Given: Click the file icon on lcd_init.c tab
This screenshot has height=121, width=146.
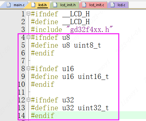Looking at the screenshot, I should pyautogui.click(x=84, y=5).
